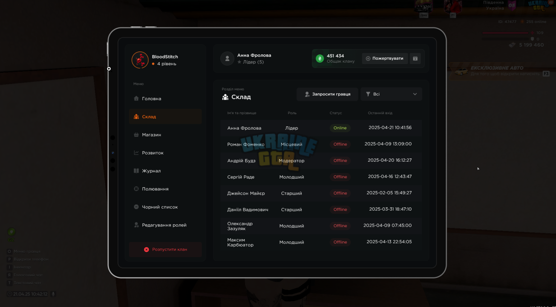Click last login 2025-02-05 15:49:27
This screenshot has width=556, height=307.
coord(389,193)
